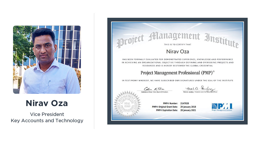Click the 'PMP® Number:' label

click(x=170, y=103)
